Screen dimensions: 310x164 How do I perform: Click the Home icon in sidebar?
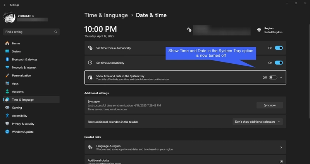pyautogui.click(x=7, y=43)
